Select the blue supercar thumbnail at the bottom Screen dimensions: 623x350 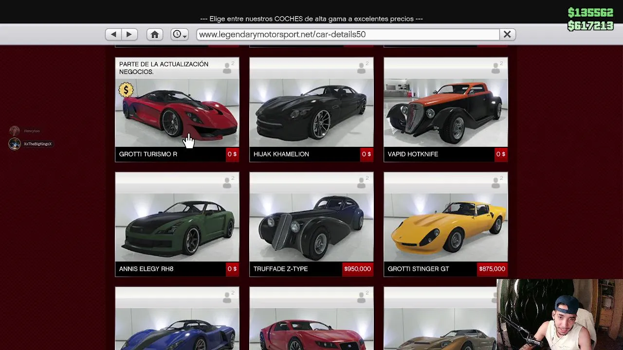click(177, 329)
